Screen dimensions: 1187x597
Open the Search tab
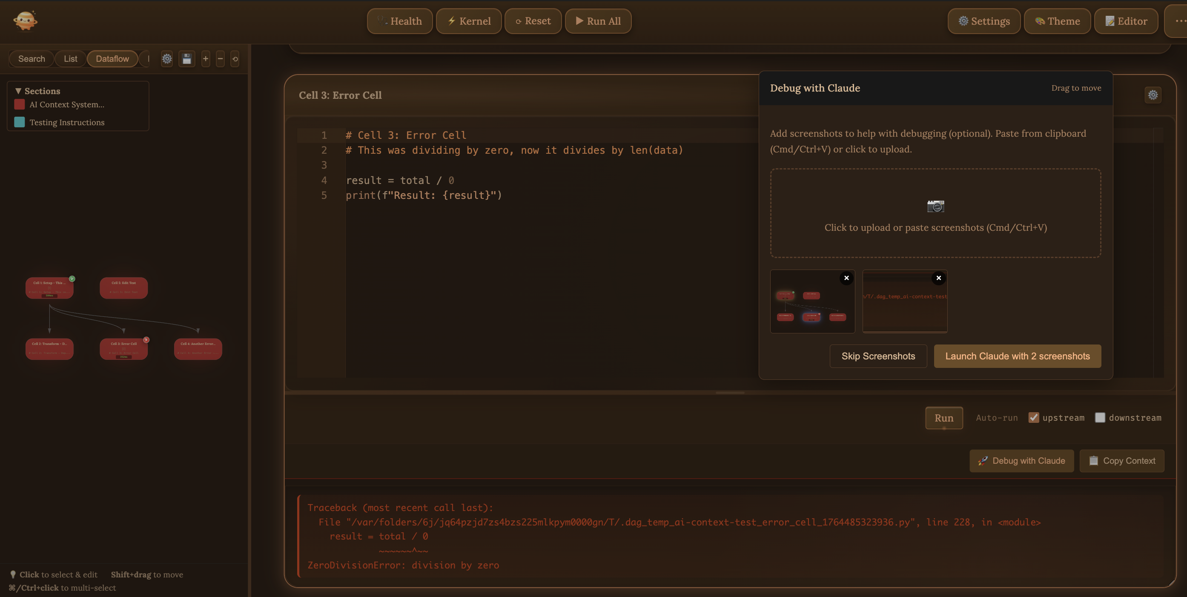(x=32, y=58)
